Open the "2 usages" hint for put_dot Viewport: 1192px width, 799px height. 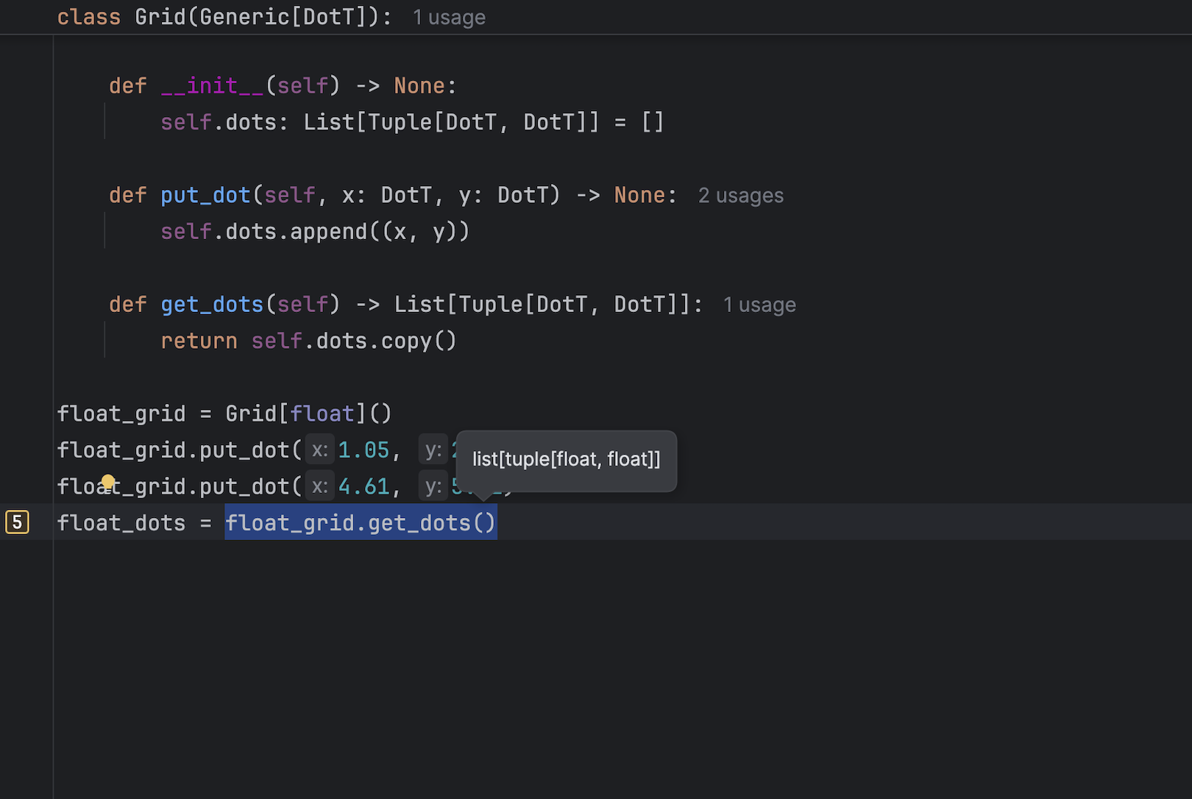tap(741, 196)
